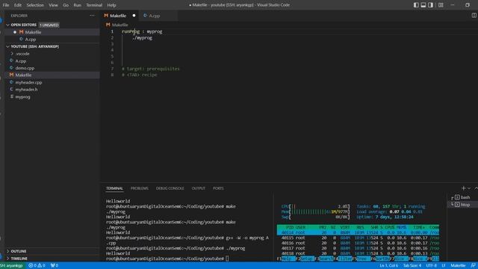
Task: Open the customize layout icon
Action: pyautogui.click(x=441, y=5)
